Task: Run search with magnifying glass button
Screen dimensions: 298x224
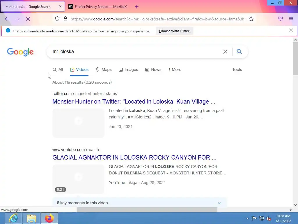Action: pos(239,51)
